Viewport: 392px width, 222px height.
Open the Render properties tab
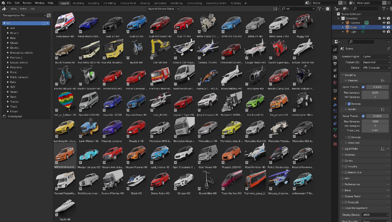coord(335,57)
